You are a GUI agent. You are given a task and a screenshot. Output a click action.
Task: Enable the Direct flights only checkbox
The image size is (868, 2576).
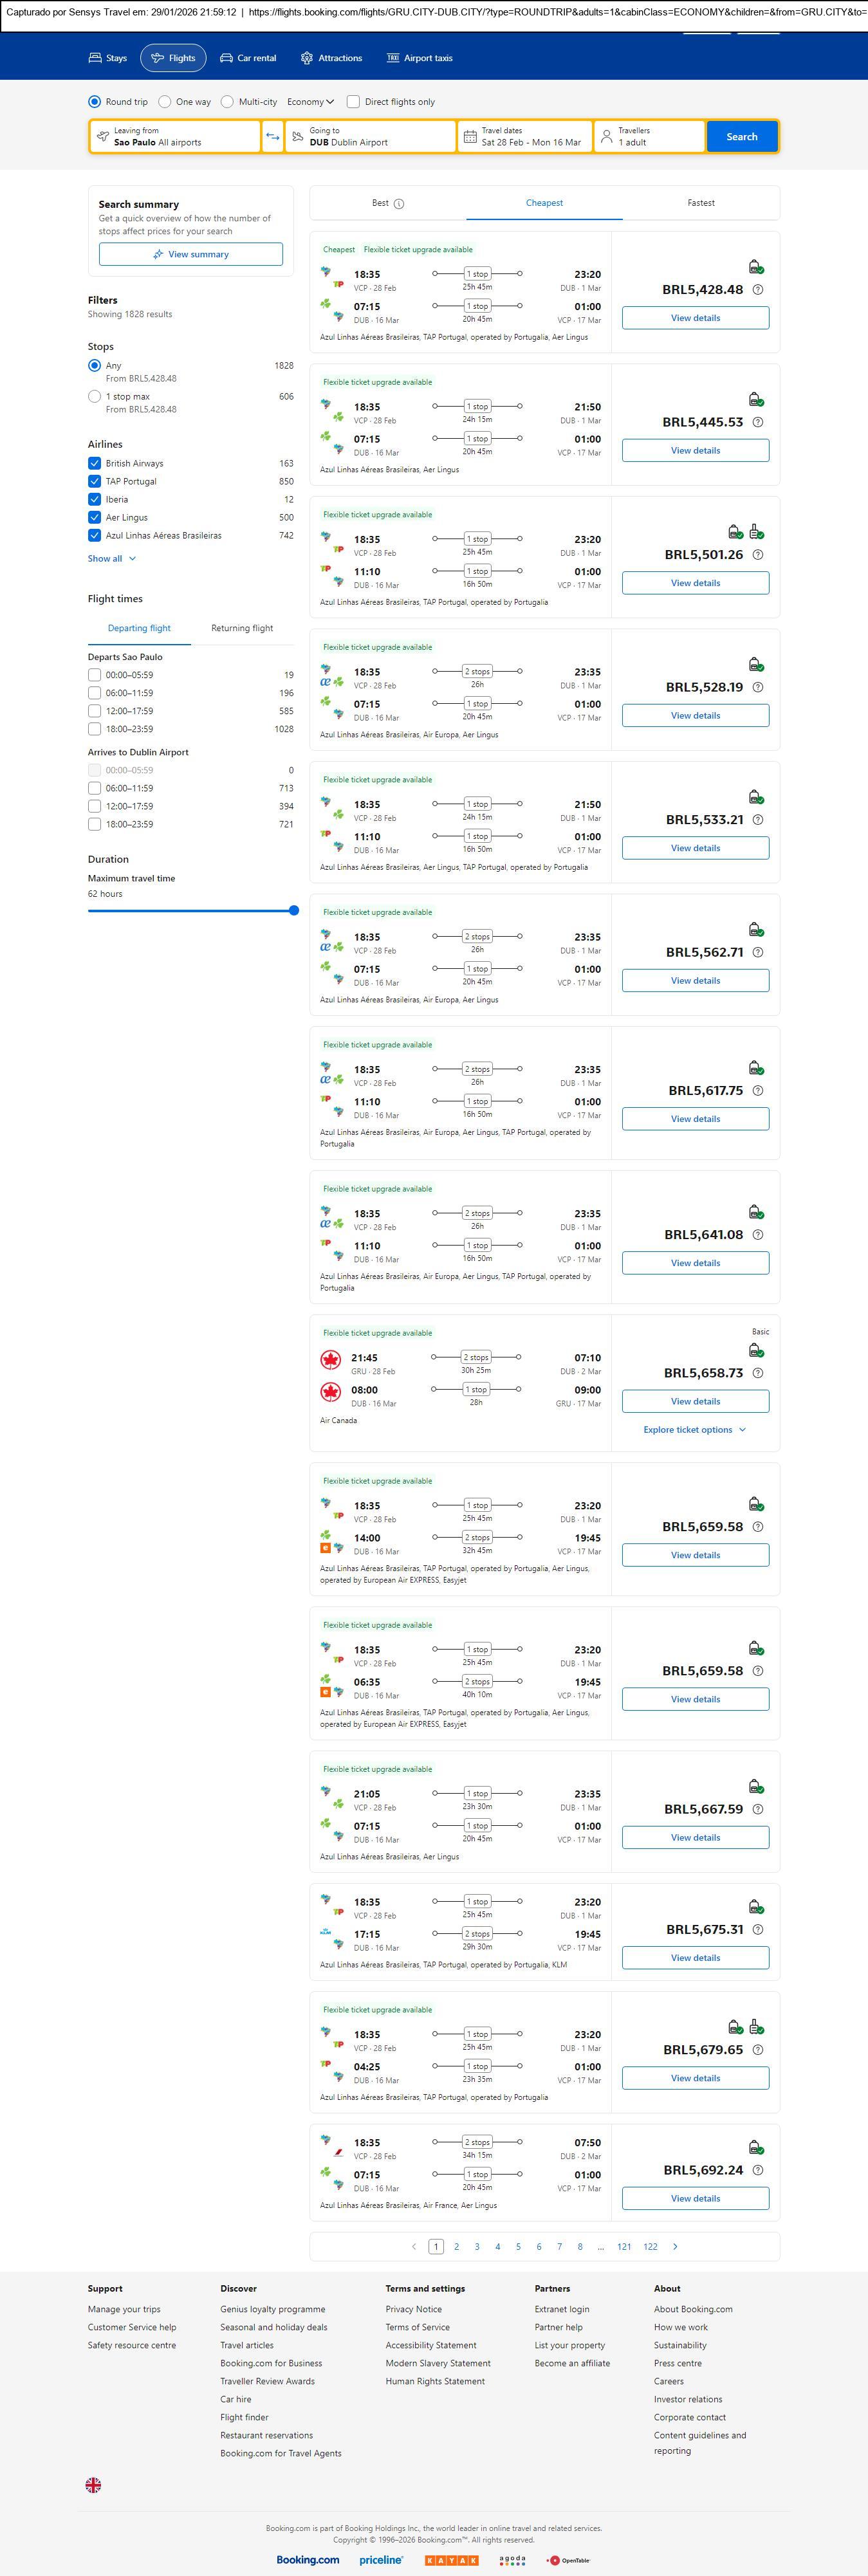[x=353, y=102]
